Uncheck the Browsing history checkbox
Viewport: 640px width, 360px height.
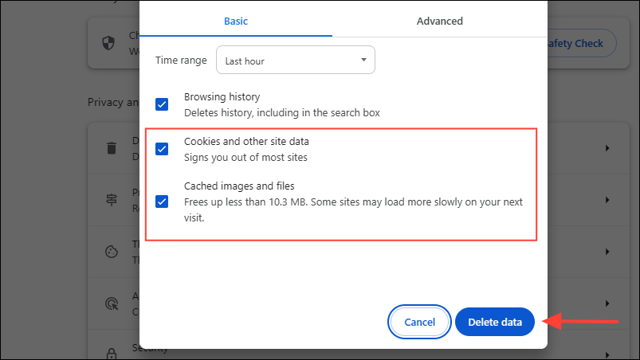pyautogui.click(x=162, y=104)
